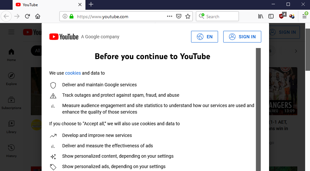Open Subscriptions in YouTube sidebar

[11, 103]
